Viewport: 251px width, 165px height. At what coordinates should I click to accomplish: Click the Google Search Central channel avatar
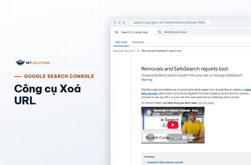pyautogui.click(x=149, y=112)
